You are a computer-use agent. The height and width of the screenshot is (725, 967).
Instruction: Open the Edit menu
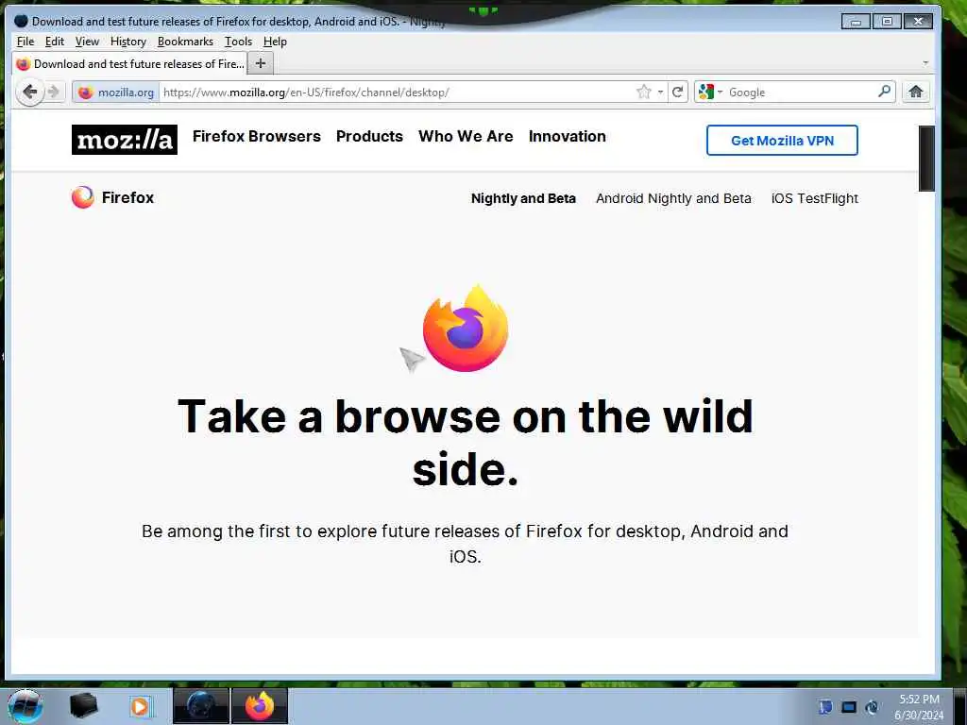(x=54, y=42)
